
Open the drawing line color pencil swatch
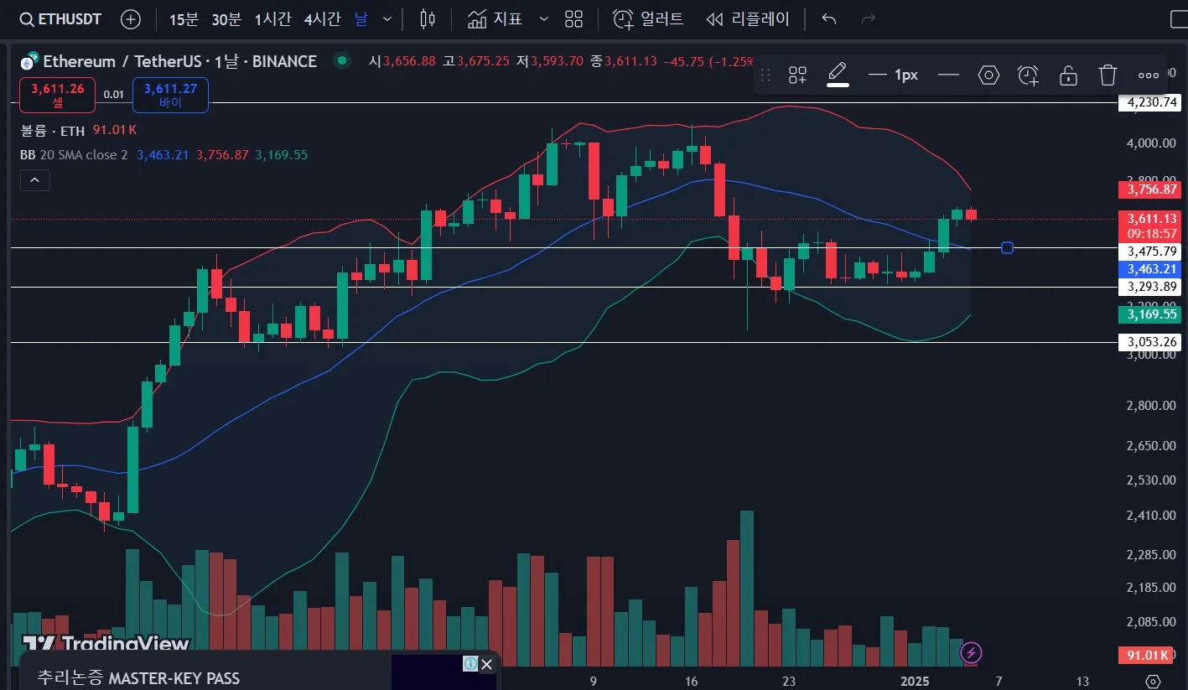838,74
